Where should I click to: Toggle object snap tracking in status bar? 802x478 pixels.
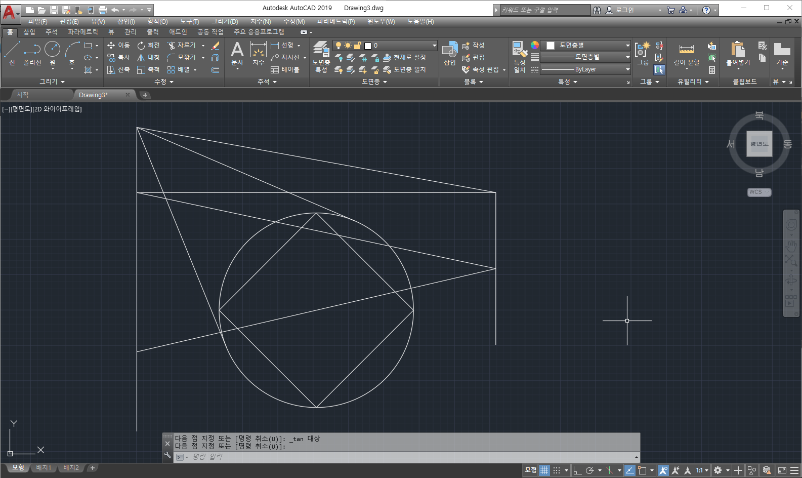(630, 470)
